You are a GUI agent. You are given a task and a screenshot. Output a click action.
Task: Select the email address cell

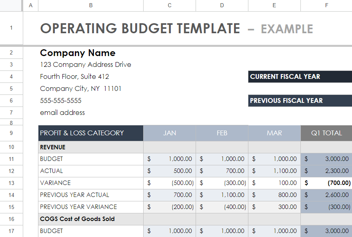pos(91,112)
